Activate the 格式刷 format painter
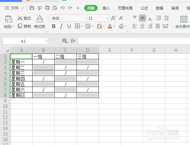The width and height of the screenshot is (190, 145). click(40, 22)
